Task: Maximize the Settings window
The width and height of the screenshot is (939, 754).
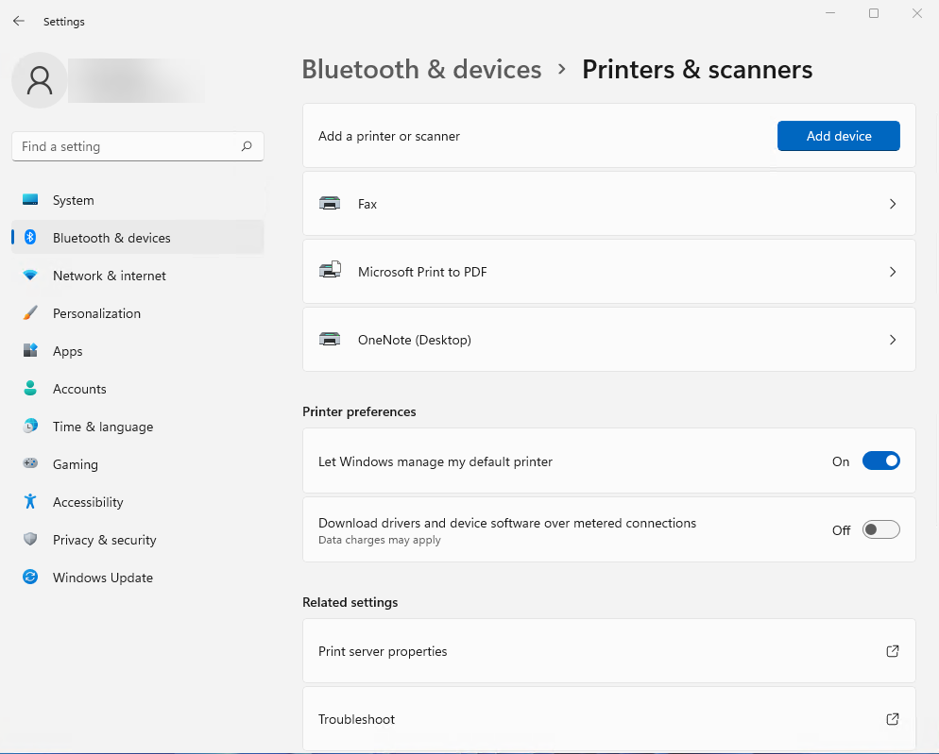Action: click(x=874, y=13)
